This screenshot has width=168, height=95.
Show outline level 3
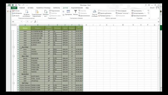15,25
